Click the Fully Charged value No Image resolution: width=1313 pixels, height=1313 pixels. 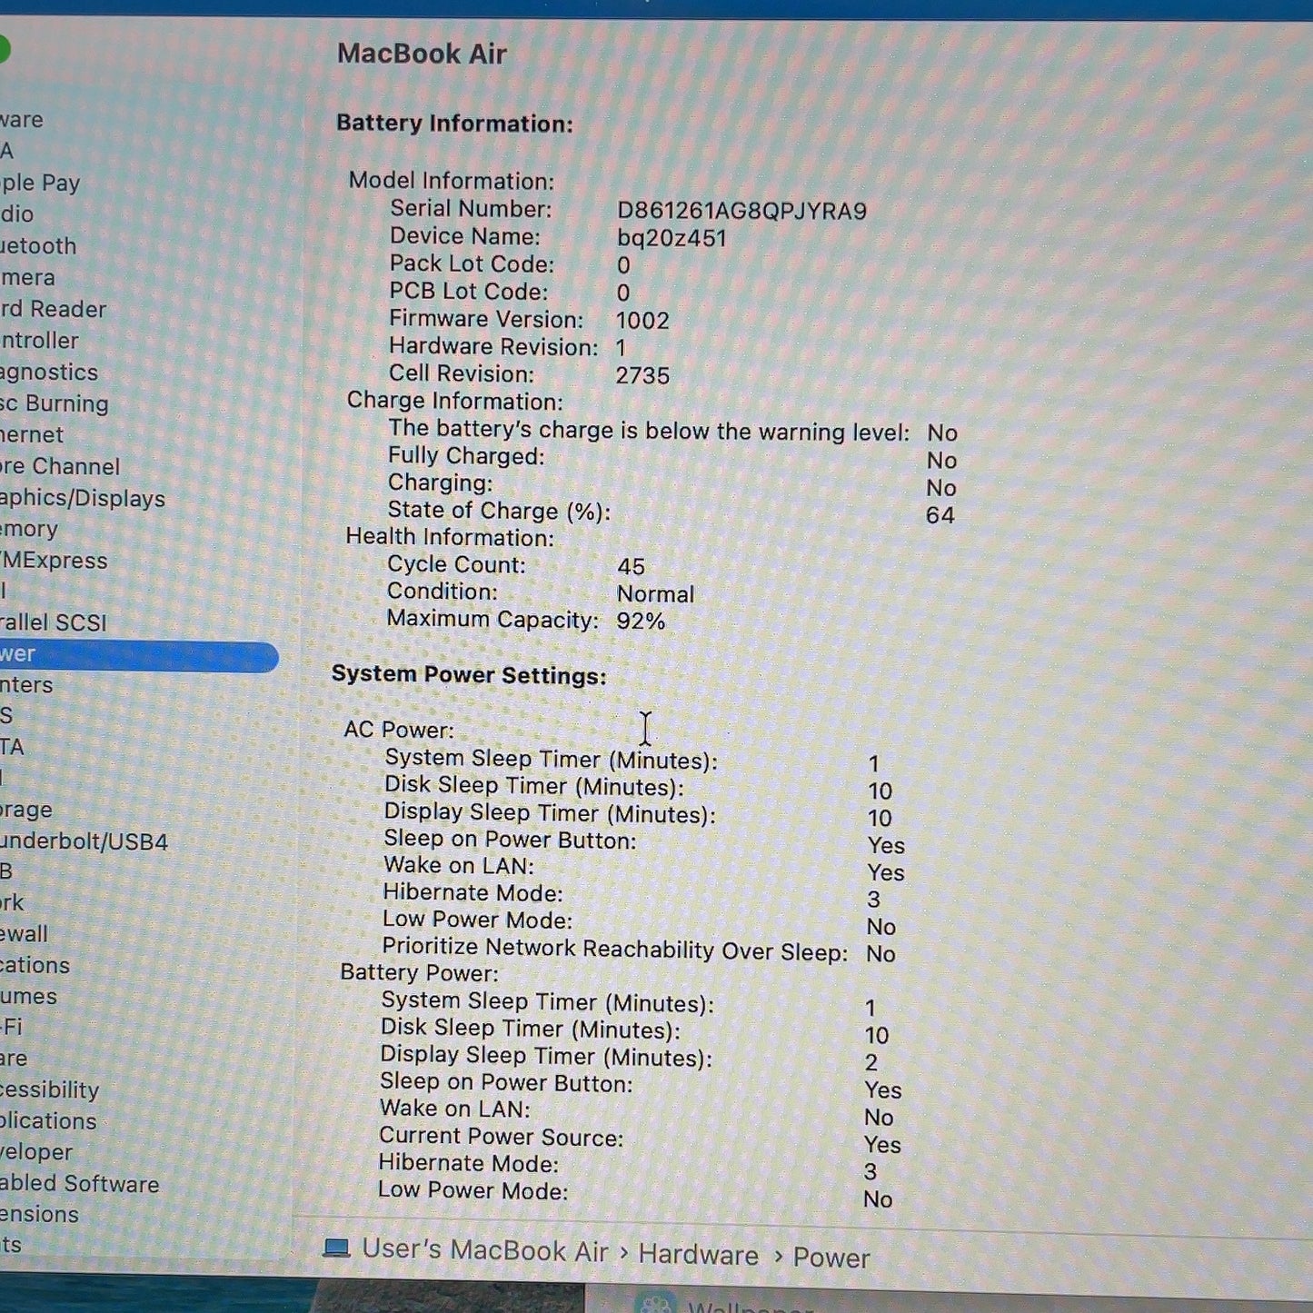941,461
